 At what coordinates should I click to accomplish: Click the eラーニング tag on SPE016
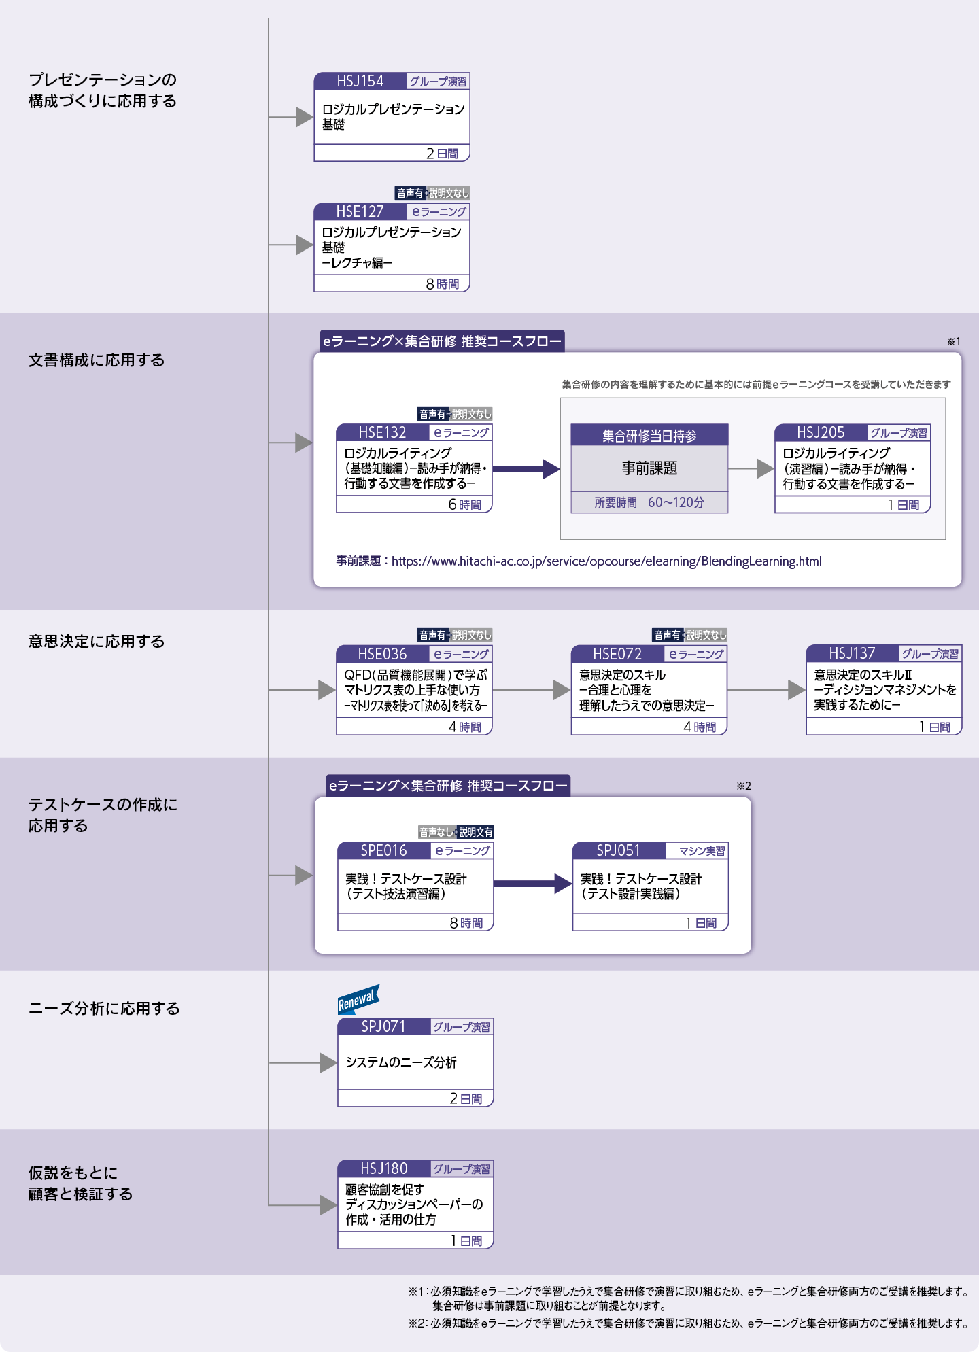coord(462,851)
